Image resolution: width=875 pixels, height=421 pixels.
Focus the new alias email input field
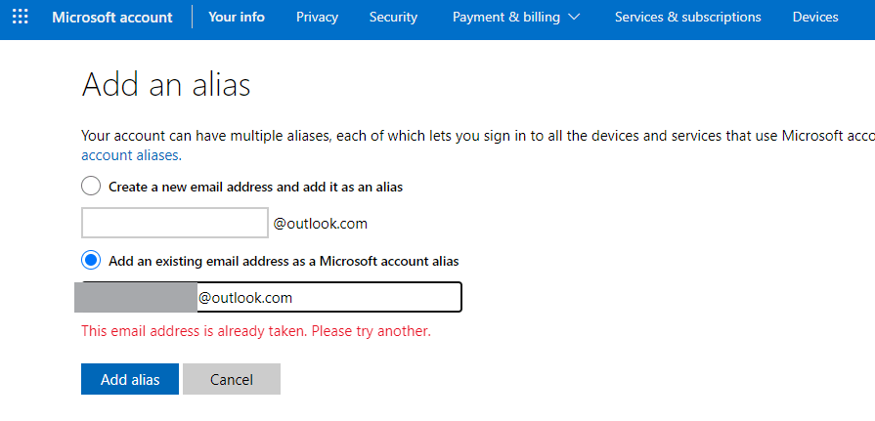tap(174, 224)
